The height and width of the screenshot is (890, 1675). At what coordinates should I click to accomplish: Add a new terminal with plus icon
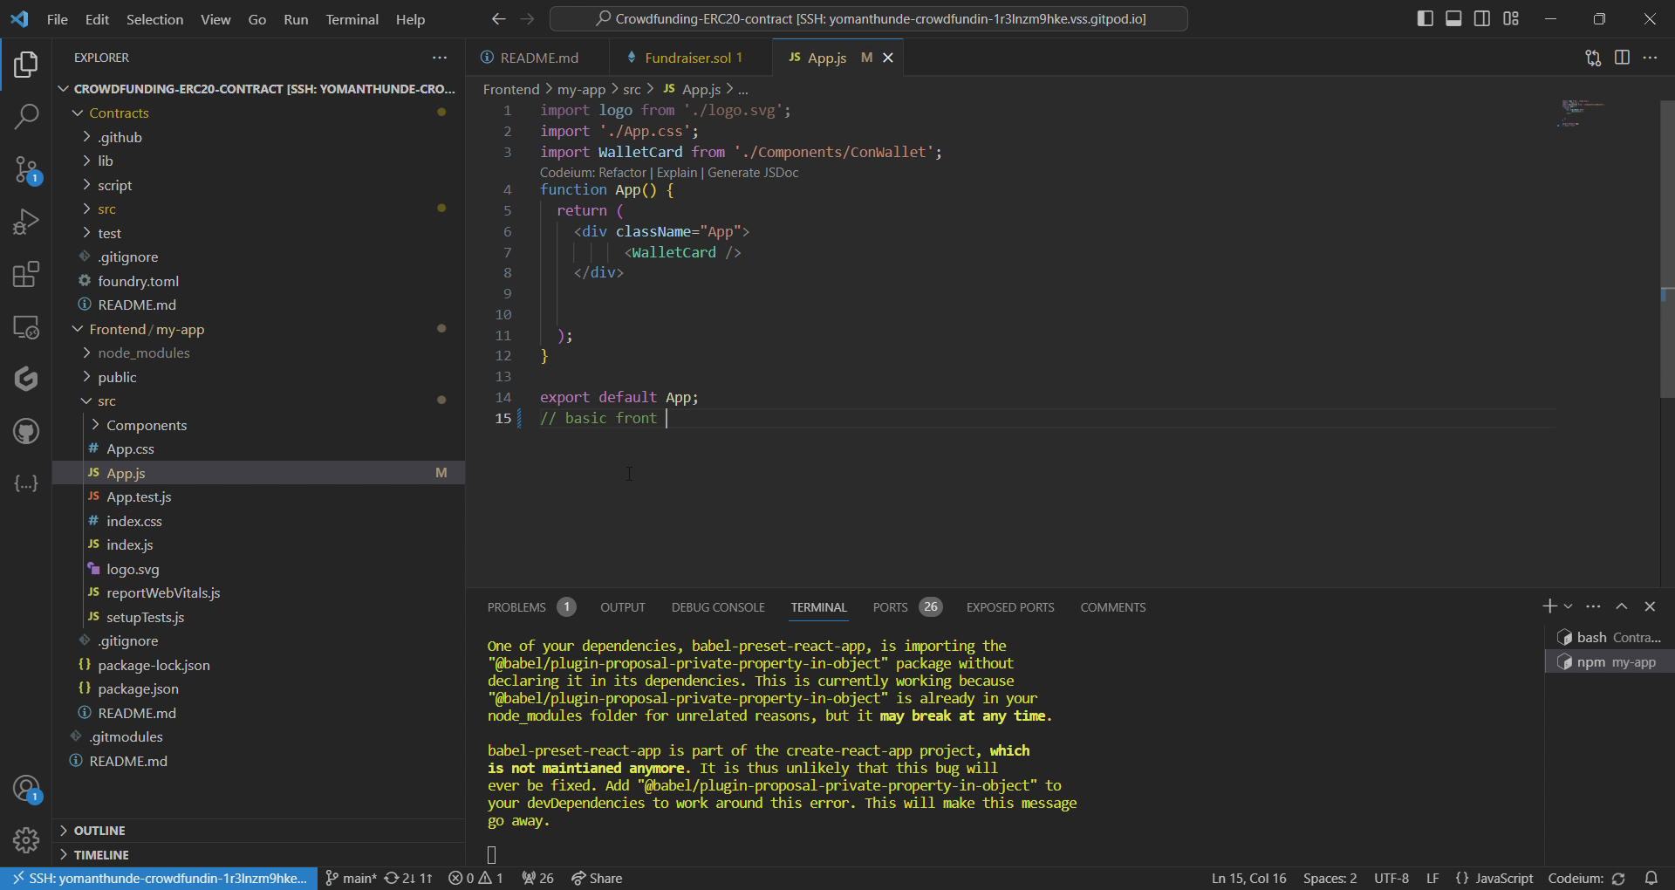tap(1549, 606)
